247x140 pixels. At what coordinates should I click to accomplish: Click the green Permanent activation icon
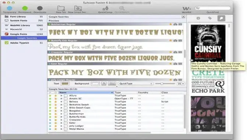25,8
